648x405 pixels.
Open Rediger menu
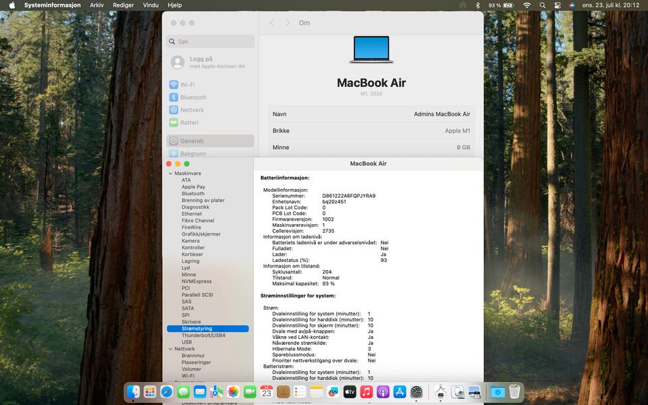point(123,5)
